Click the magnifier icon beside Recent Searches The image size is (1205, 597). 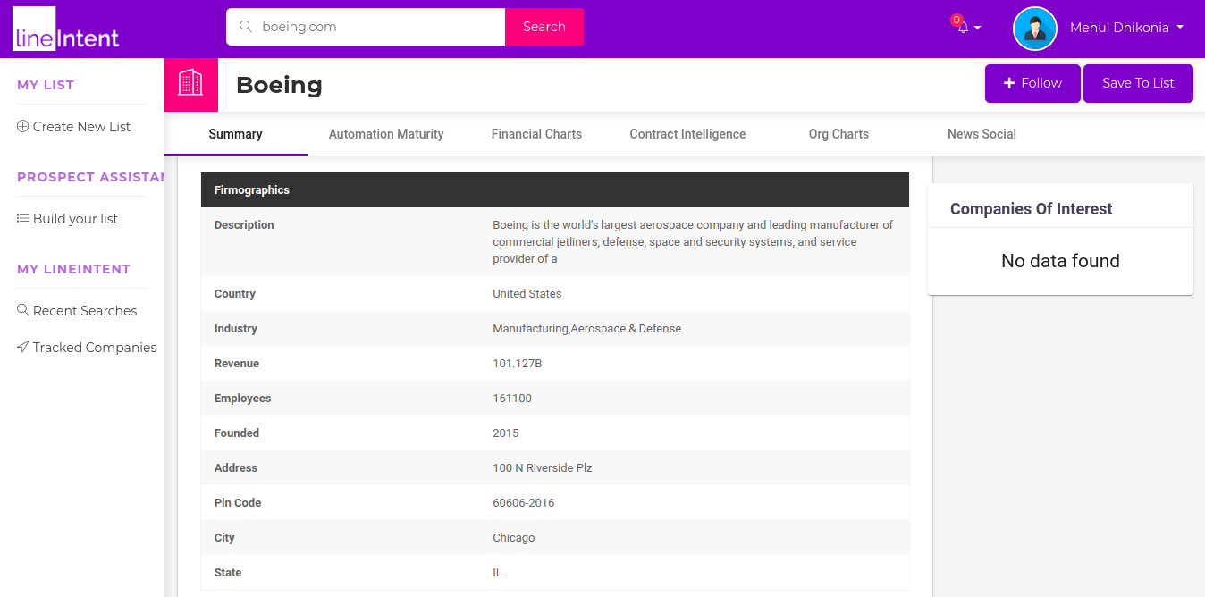point(23,310)
